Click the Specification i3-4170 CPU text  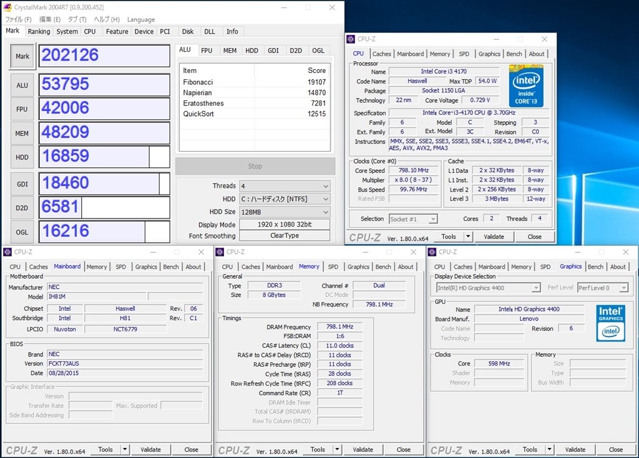click(x=469, y=112)
